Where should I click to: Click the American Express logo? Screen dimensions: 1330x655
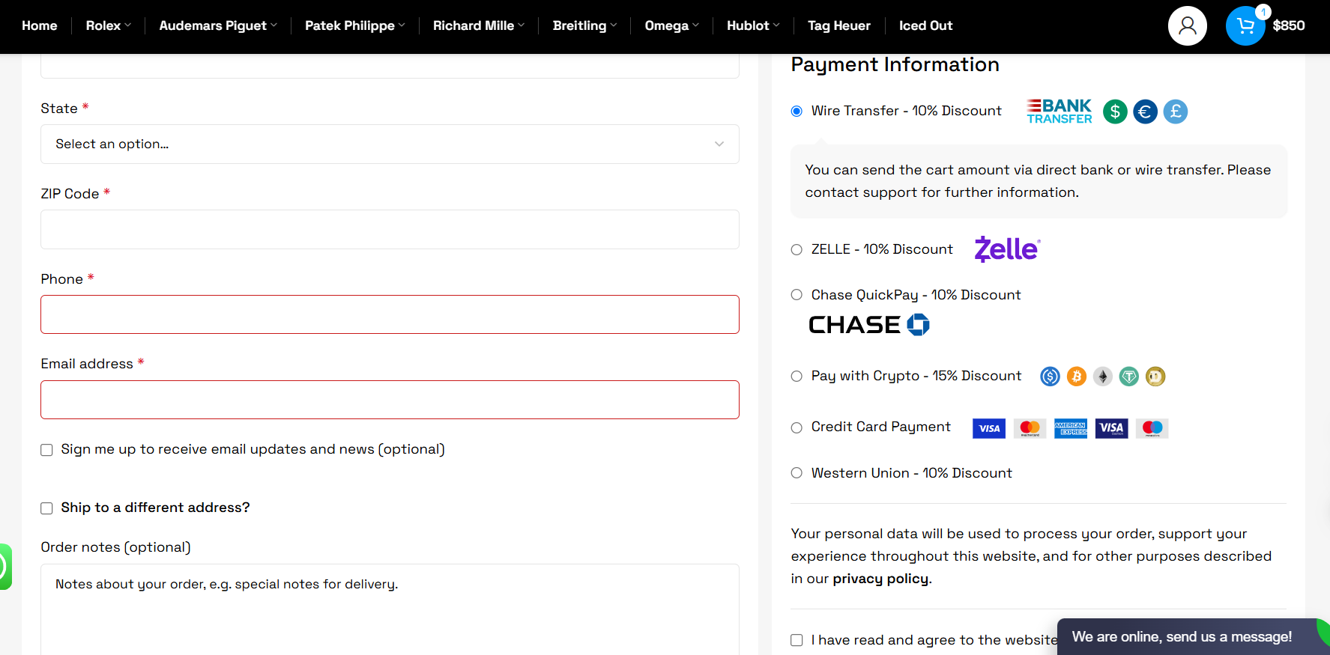pyautogui.click(x=1071, y=428)
